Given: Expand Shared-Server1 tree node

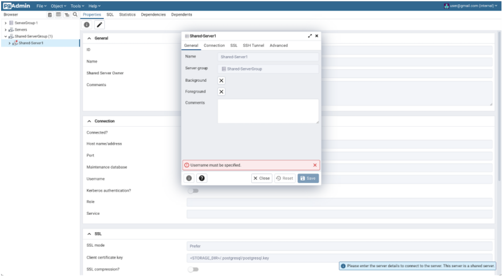Looking at the screenshot, I should (x=9, y=43).
